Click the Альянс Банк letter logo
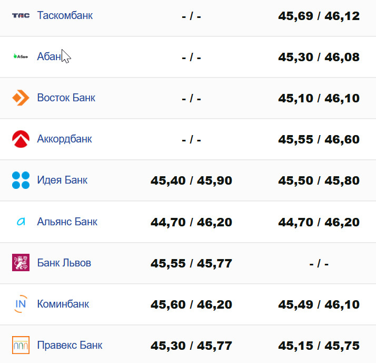376x363 pixels. pos(21,222)
